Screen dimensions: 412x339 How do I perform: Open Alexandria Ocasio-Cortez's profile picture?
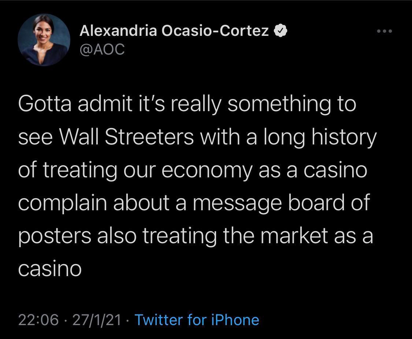coord(44,40)
